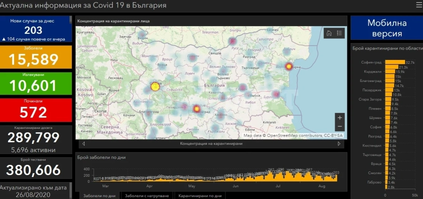This screenshot has height=199, width=423.
Task: Click the Габрово 3.4k bar
Action: tap(386, 182)
